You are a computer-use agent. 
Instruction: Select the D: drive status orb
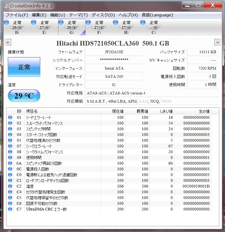coord(6,22)
